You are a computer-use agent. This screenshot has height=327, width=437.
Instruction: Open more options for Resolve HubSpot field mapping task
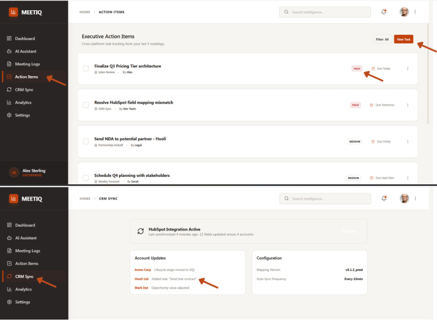(x=408, y=105)
